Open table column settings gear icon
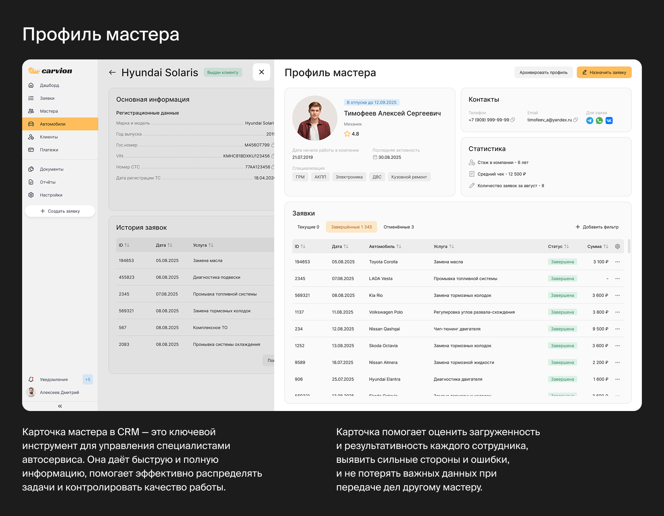The image size is (664, 516). coord(617,246)
